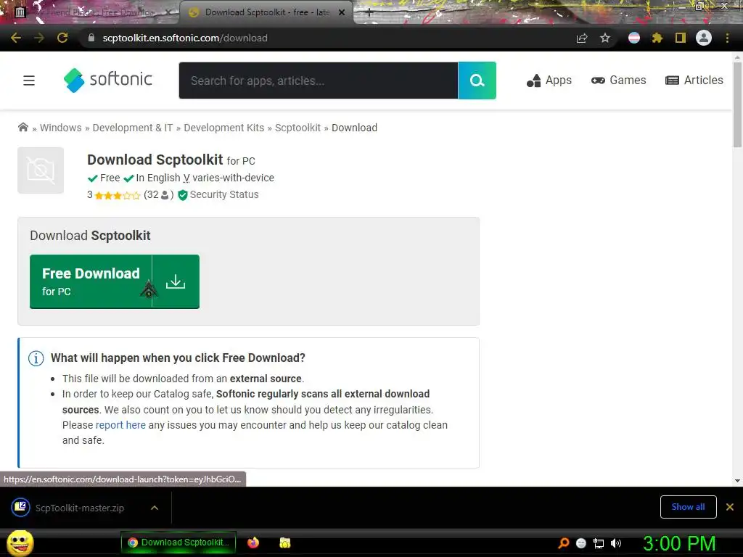Open the Extensions puzzle piece menu
The height and width of the screenshot is (557, 743).
[657, 38]
